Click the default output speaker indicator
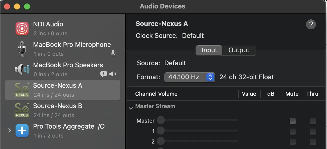The height and width of the screenshot is (149, 327). point(113,74)
